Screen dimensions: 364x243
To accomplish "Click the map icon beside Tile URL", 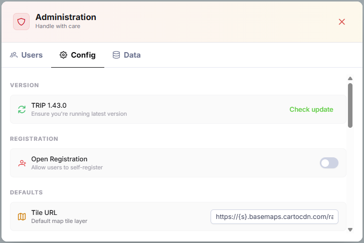I will 22,216.
